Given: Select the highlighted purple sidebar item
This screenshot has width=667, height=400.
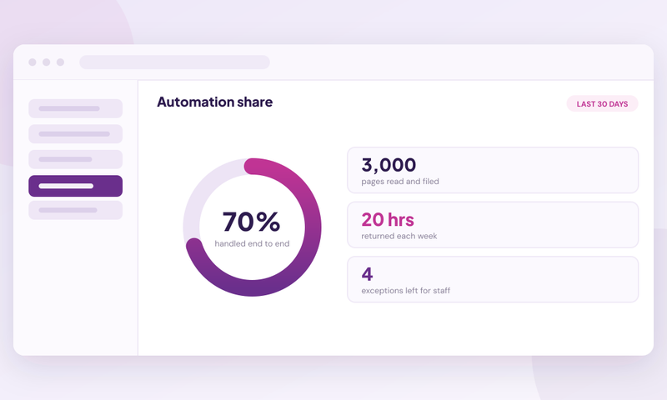Looking at the screenshot, I should pos(75,186).
